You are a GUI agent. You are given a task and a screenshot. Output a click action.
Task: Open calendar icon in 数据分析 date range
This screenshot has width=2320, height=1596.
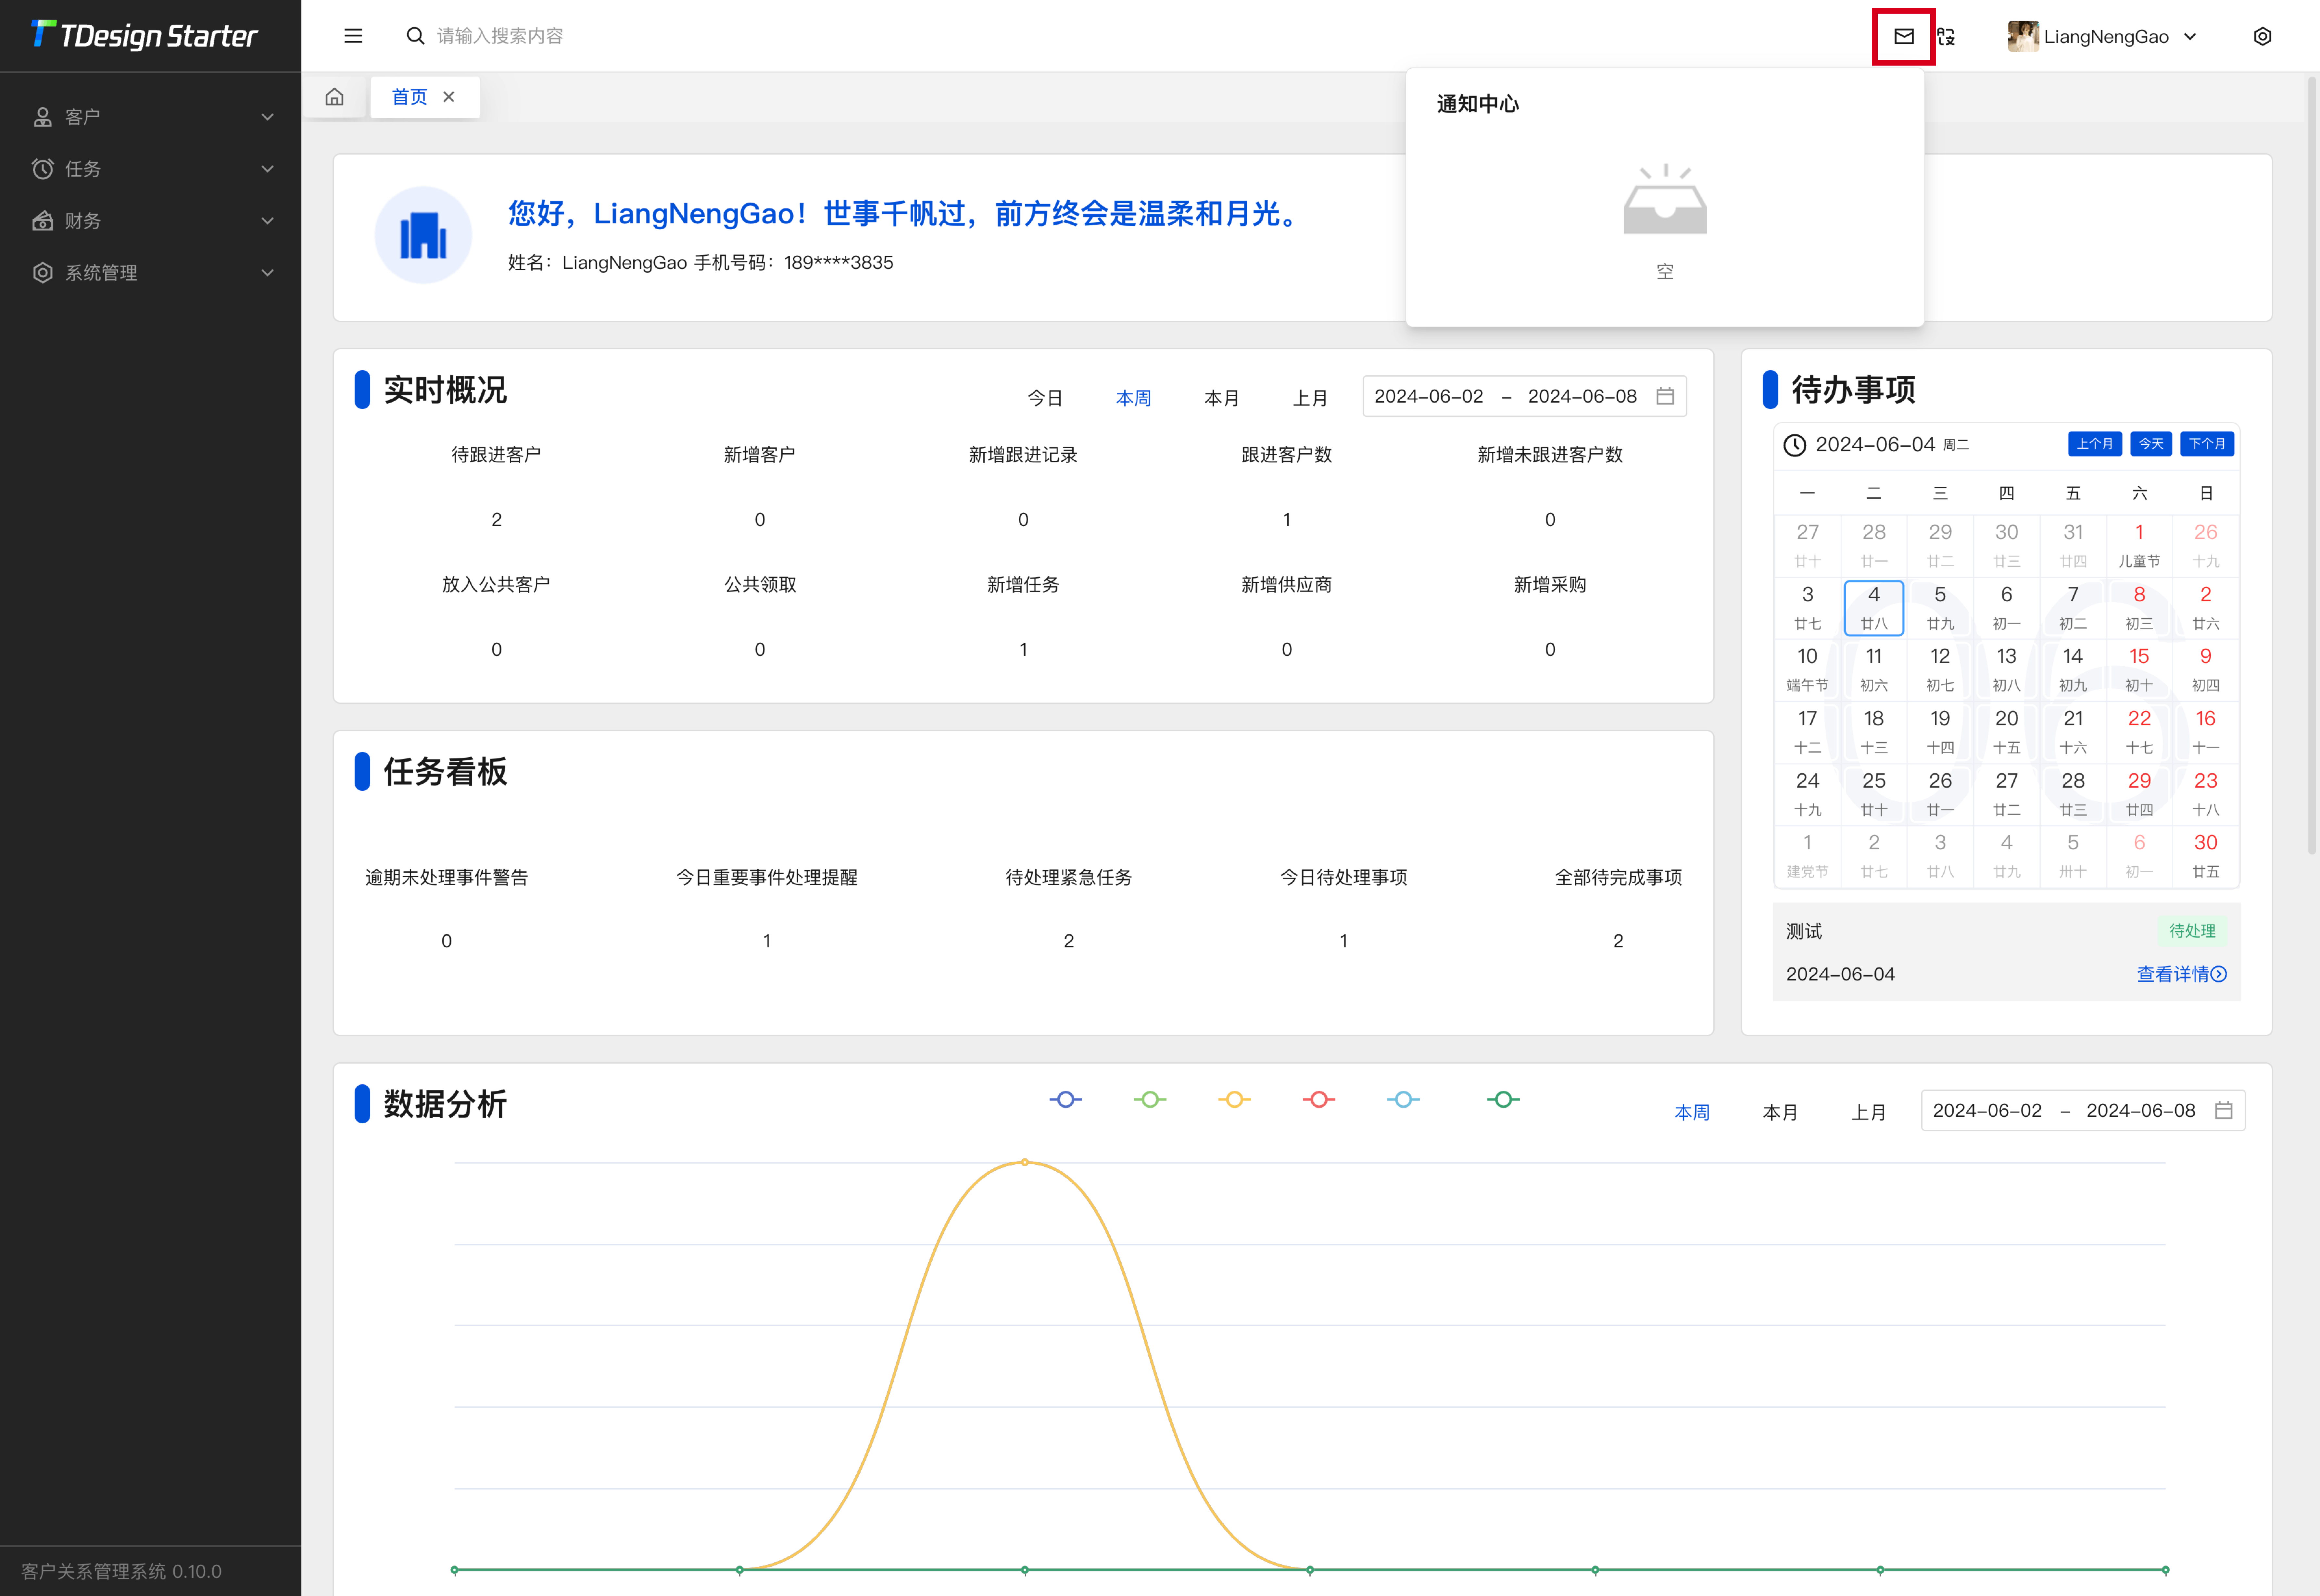(x=2224, y=1110)
